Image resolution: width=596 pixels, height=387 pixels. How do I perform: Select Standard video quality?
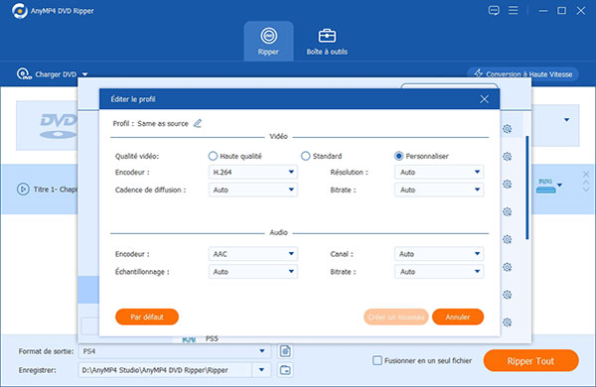pyautogui.click(x=306, y=156)
